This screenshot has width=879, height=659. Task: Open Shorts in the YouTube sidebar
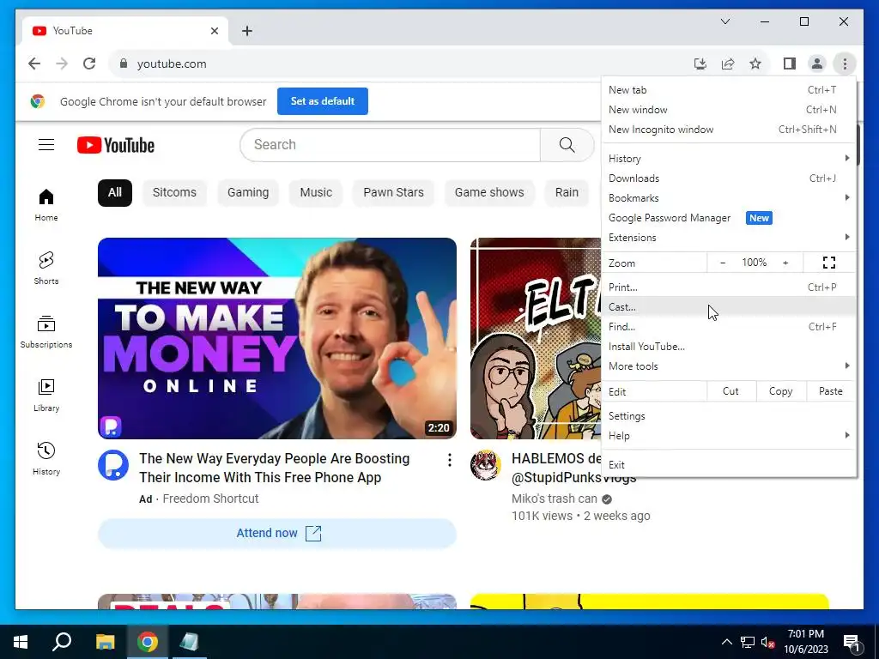tap(46, 268)
